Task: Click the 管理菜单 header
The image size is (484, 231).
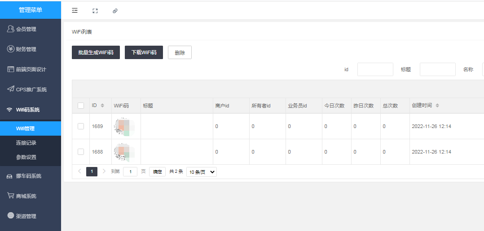Action: 31,10
